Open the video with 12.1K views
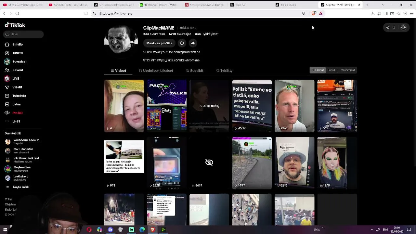The width and height of the screenshot is (416, 234). (x=337, y=162)
